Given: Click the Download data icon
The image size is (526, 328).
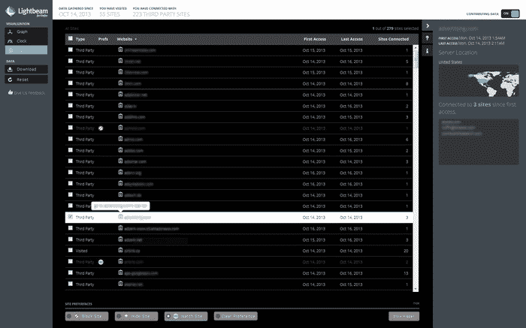Looking at the screenshot, I should tap(11, 69).
